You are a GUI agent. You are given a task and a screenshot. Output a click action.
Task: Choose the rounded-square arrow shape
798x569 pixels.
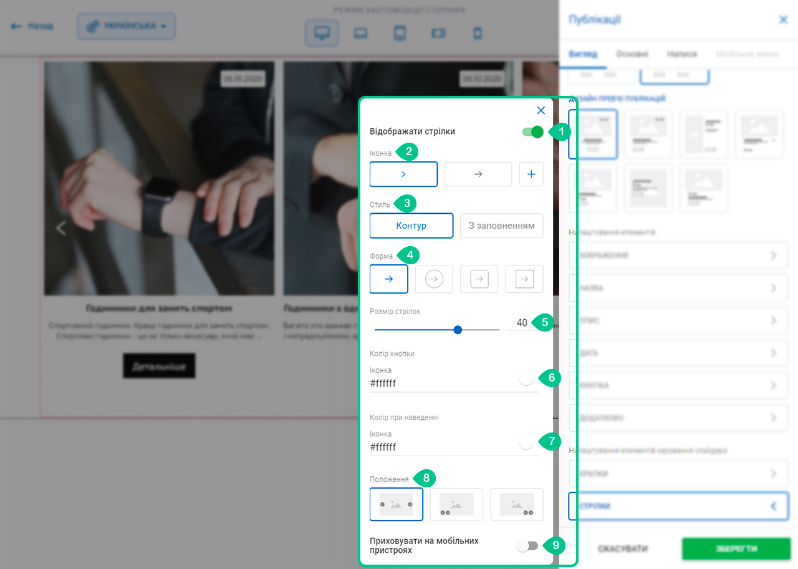pyautogui.click(x=479, y=279)
